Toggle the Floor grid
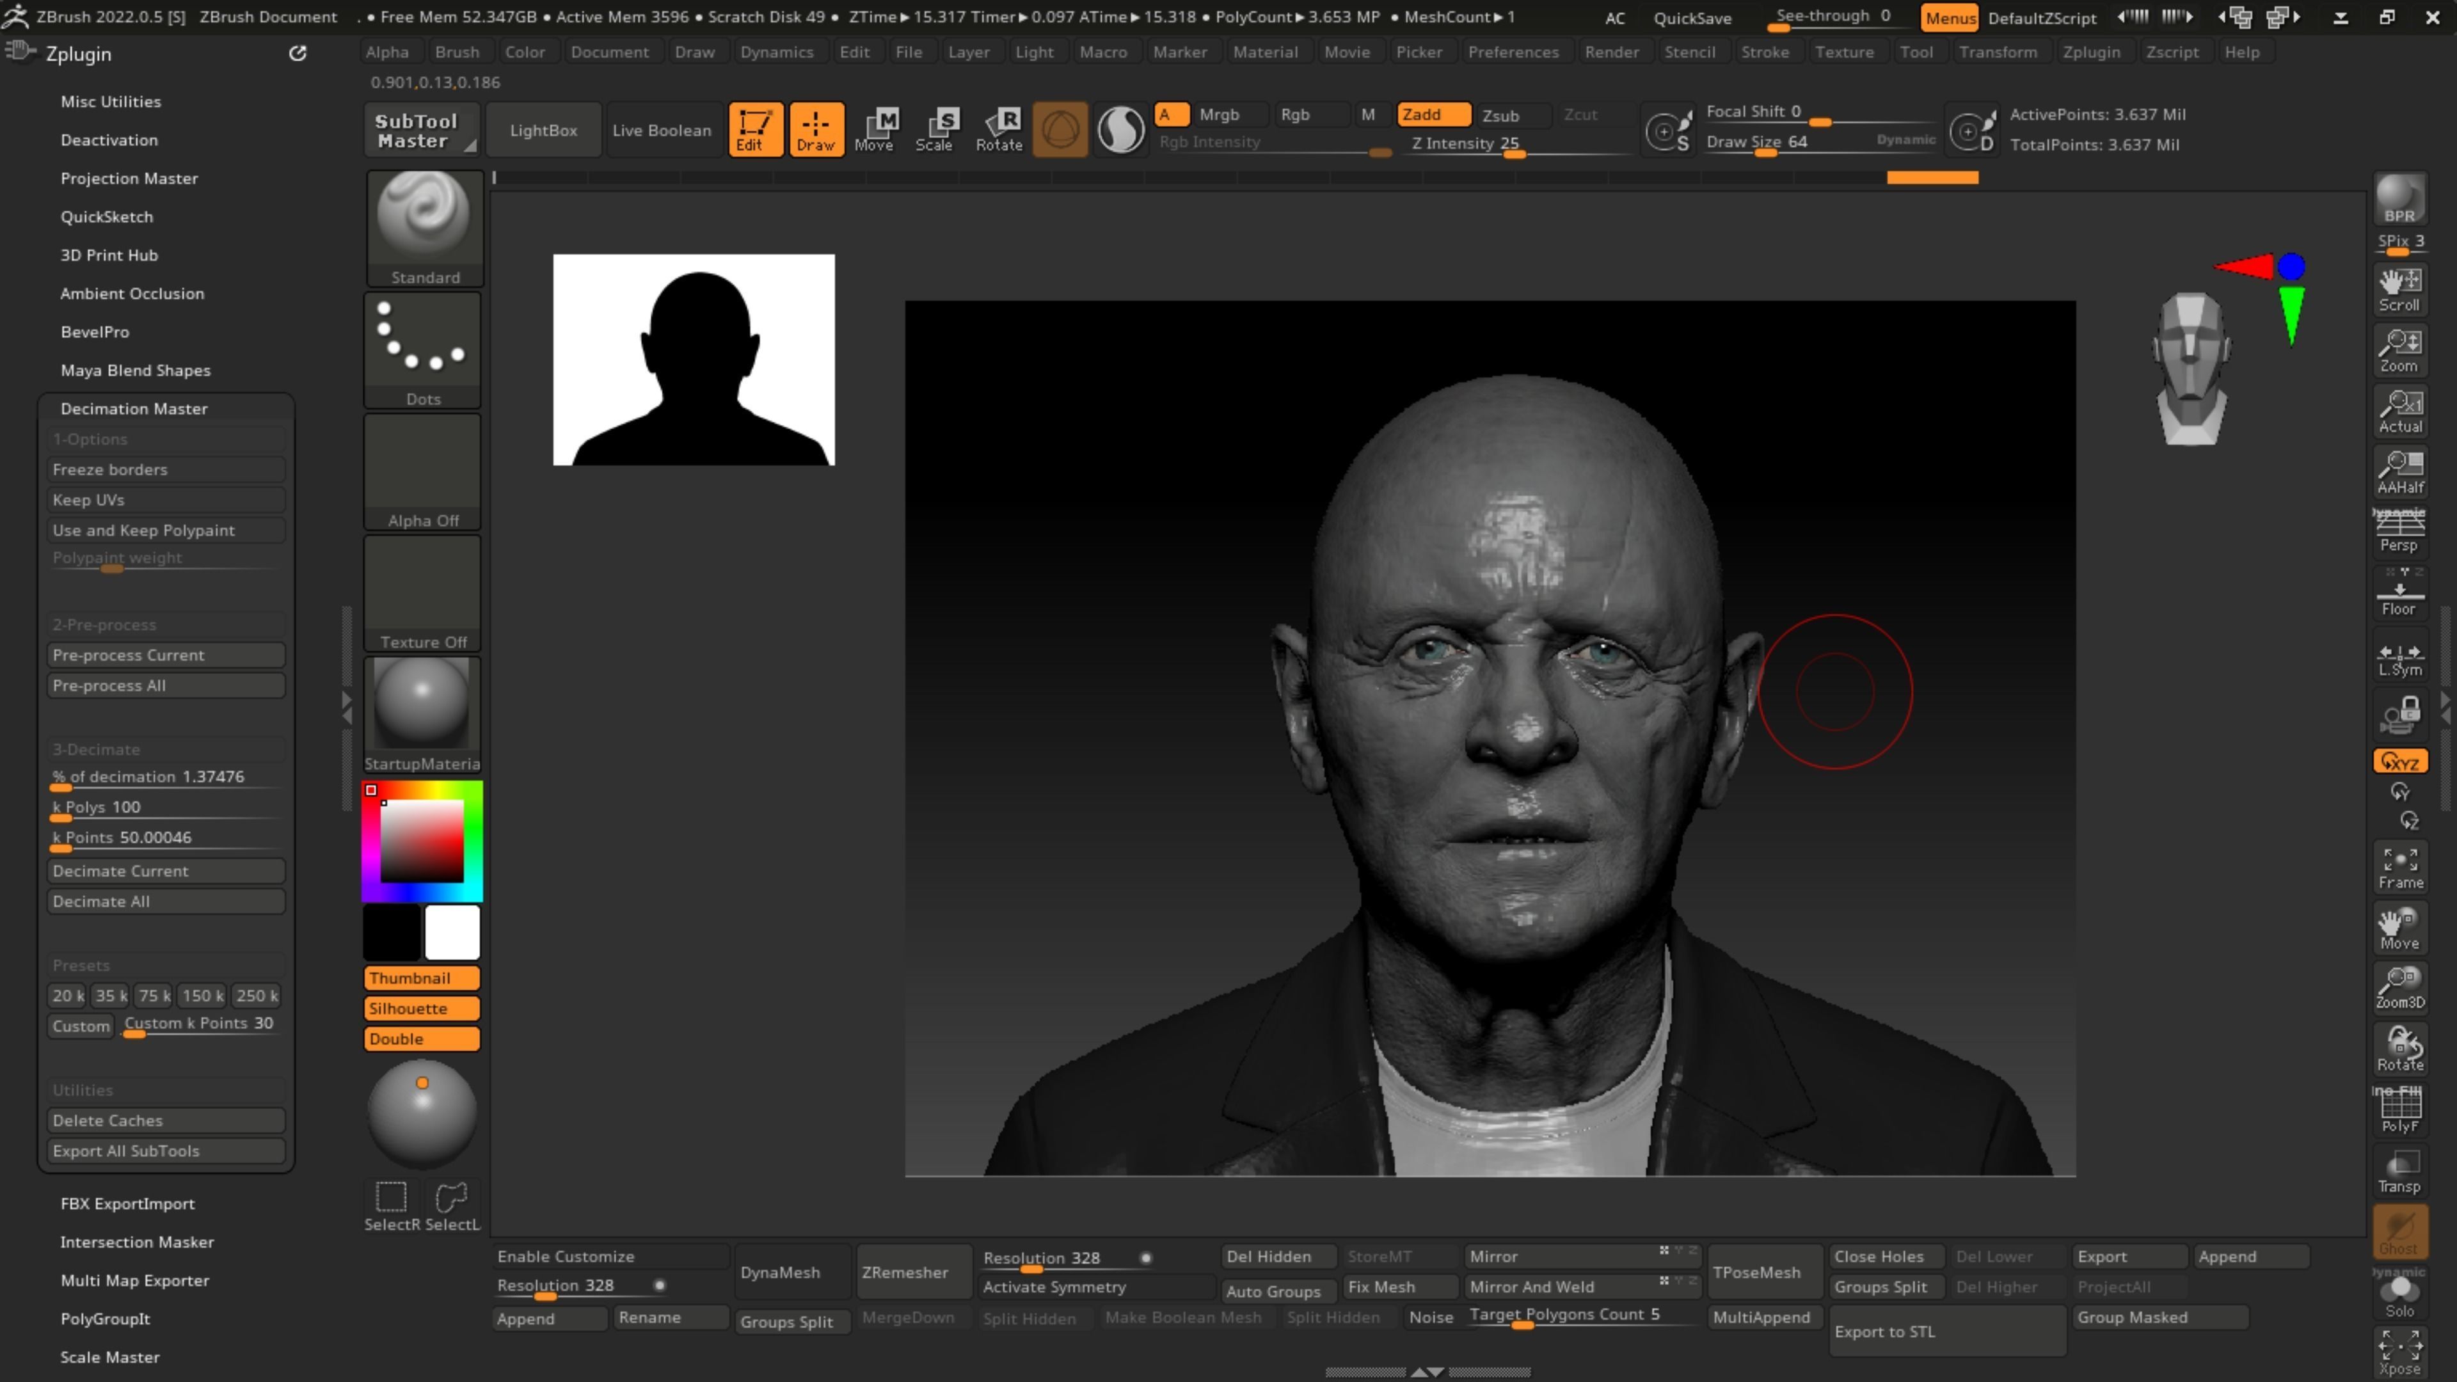The width and height of the screenshot is (2457, 1382). [x=2400, y=594]
